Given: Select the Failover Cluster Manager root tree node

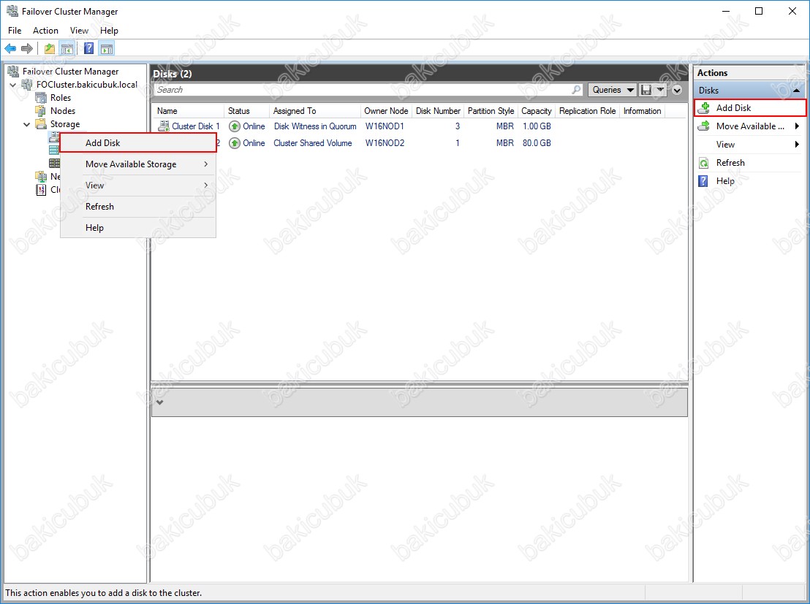Looking at the screenshot, I should coord(71,72).
